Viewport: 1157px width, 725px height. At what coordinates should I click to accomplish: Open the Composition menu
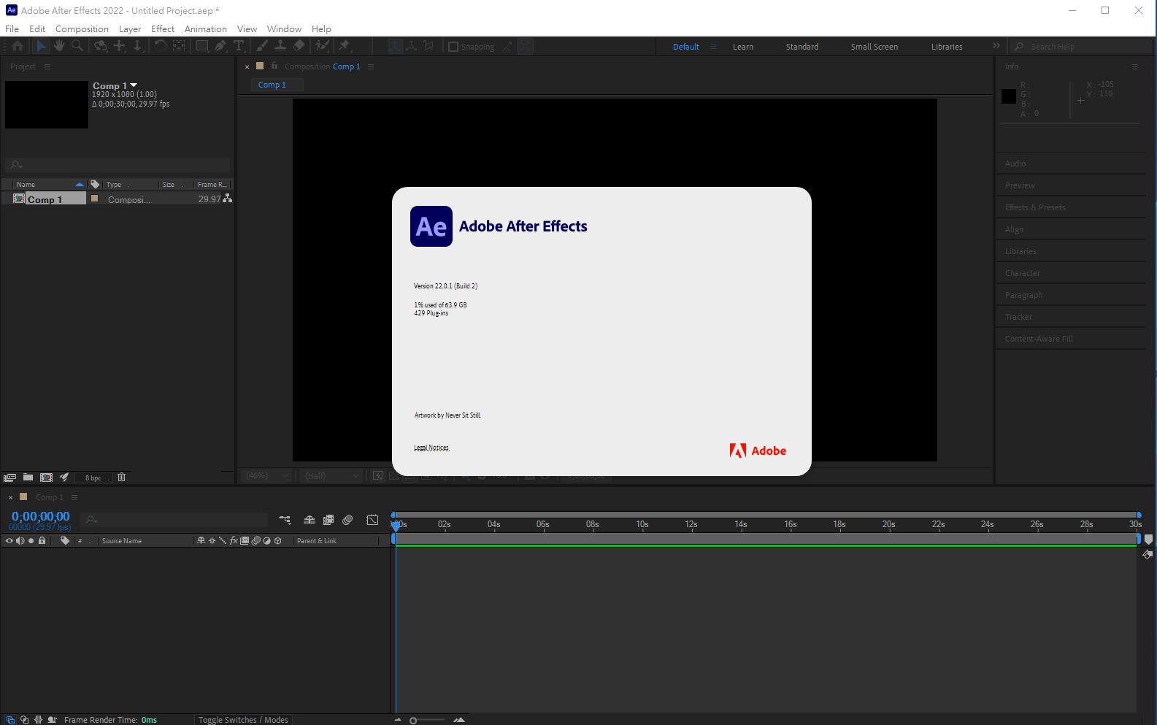pyautogui.click(x=82, y=28)
